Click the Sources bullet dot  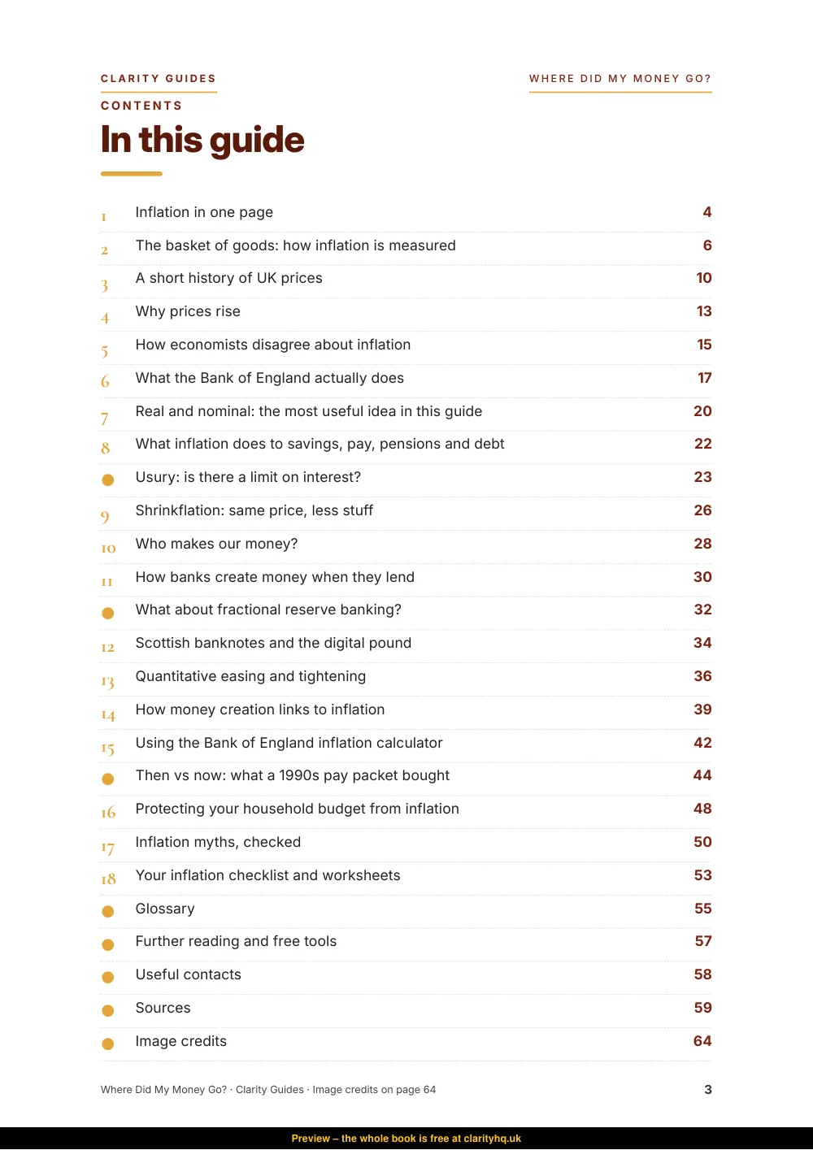tap(107, 1011)
